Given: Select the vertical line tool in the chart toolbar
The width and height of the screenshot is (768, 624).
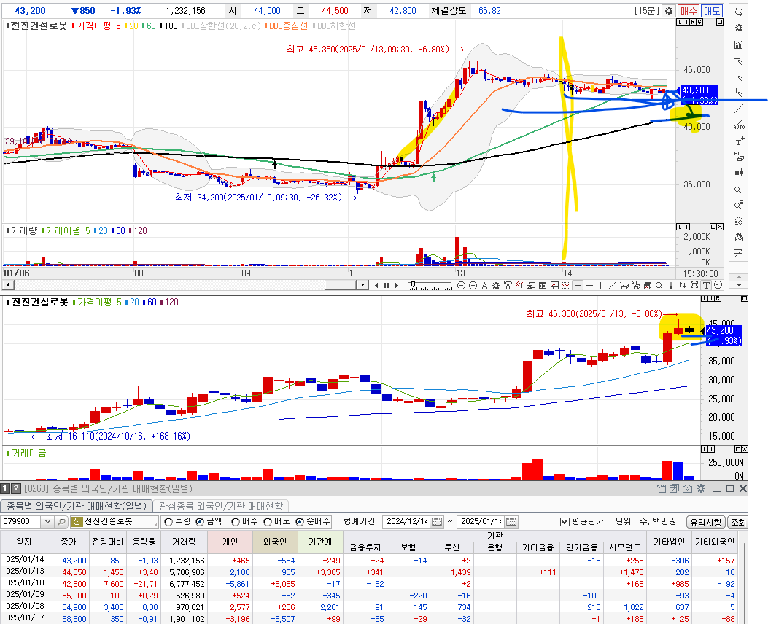Looking at the screenshot, I should pyautogui.click(x=601, y=285).
